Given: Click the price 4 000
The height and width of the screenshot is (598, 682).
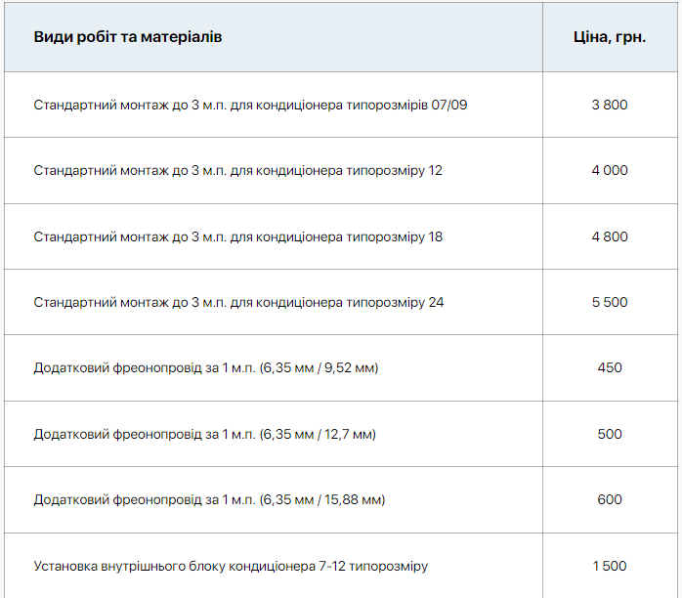Looking at the screenshot, I should [609, 170].
